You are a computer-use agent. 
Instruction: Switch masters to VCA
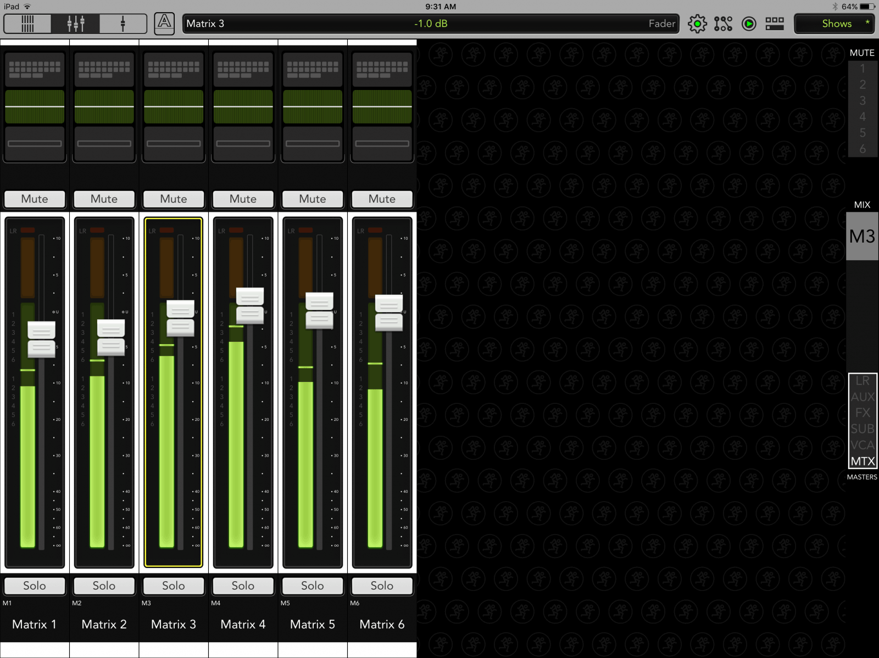[863, 445]
